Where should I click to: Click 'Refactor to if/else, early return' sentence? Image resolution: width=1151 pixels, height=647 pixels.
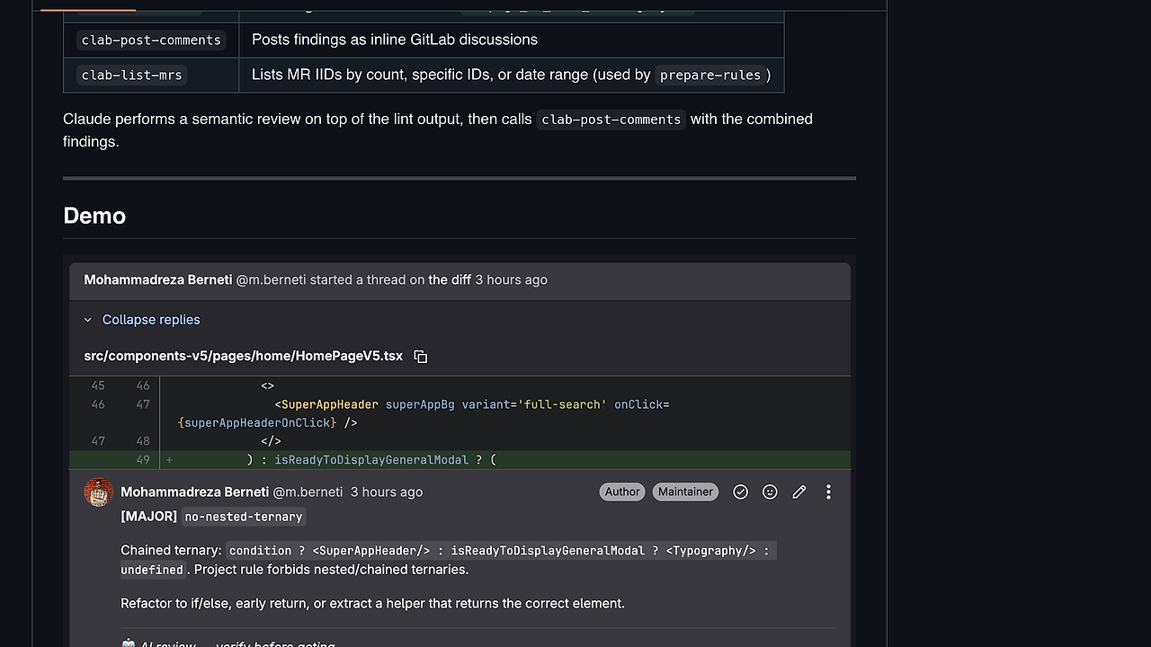pos(372,603)
